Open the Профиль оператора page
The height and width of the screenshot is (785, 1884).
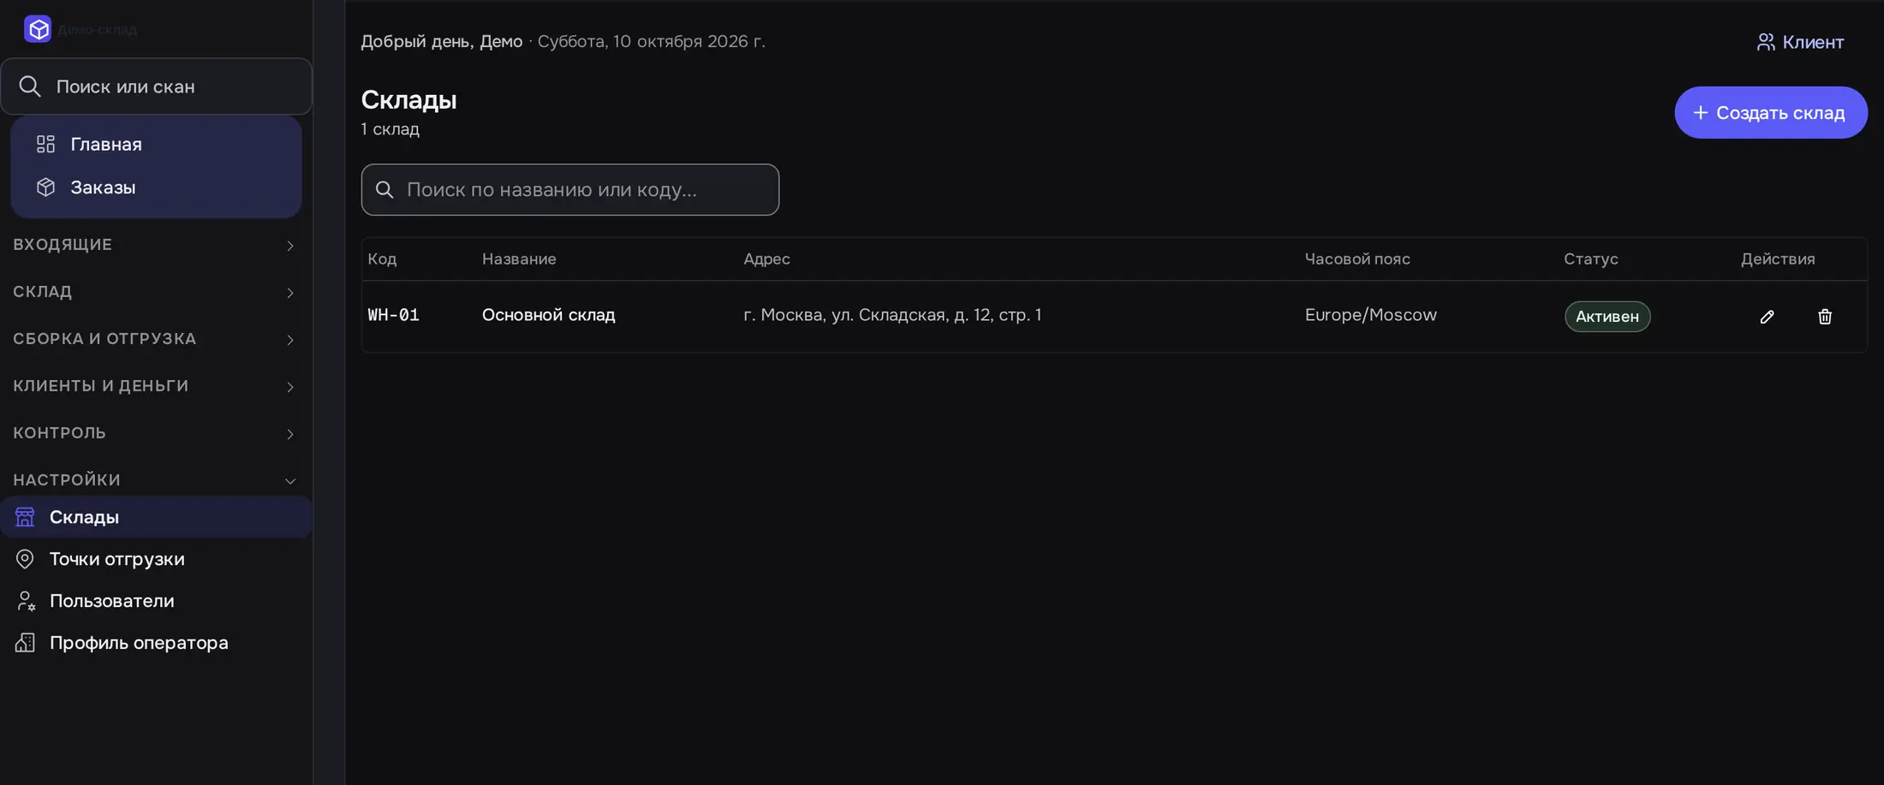coord(156,643)
